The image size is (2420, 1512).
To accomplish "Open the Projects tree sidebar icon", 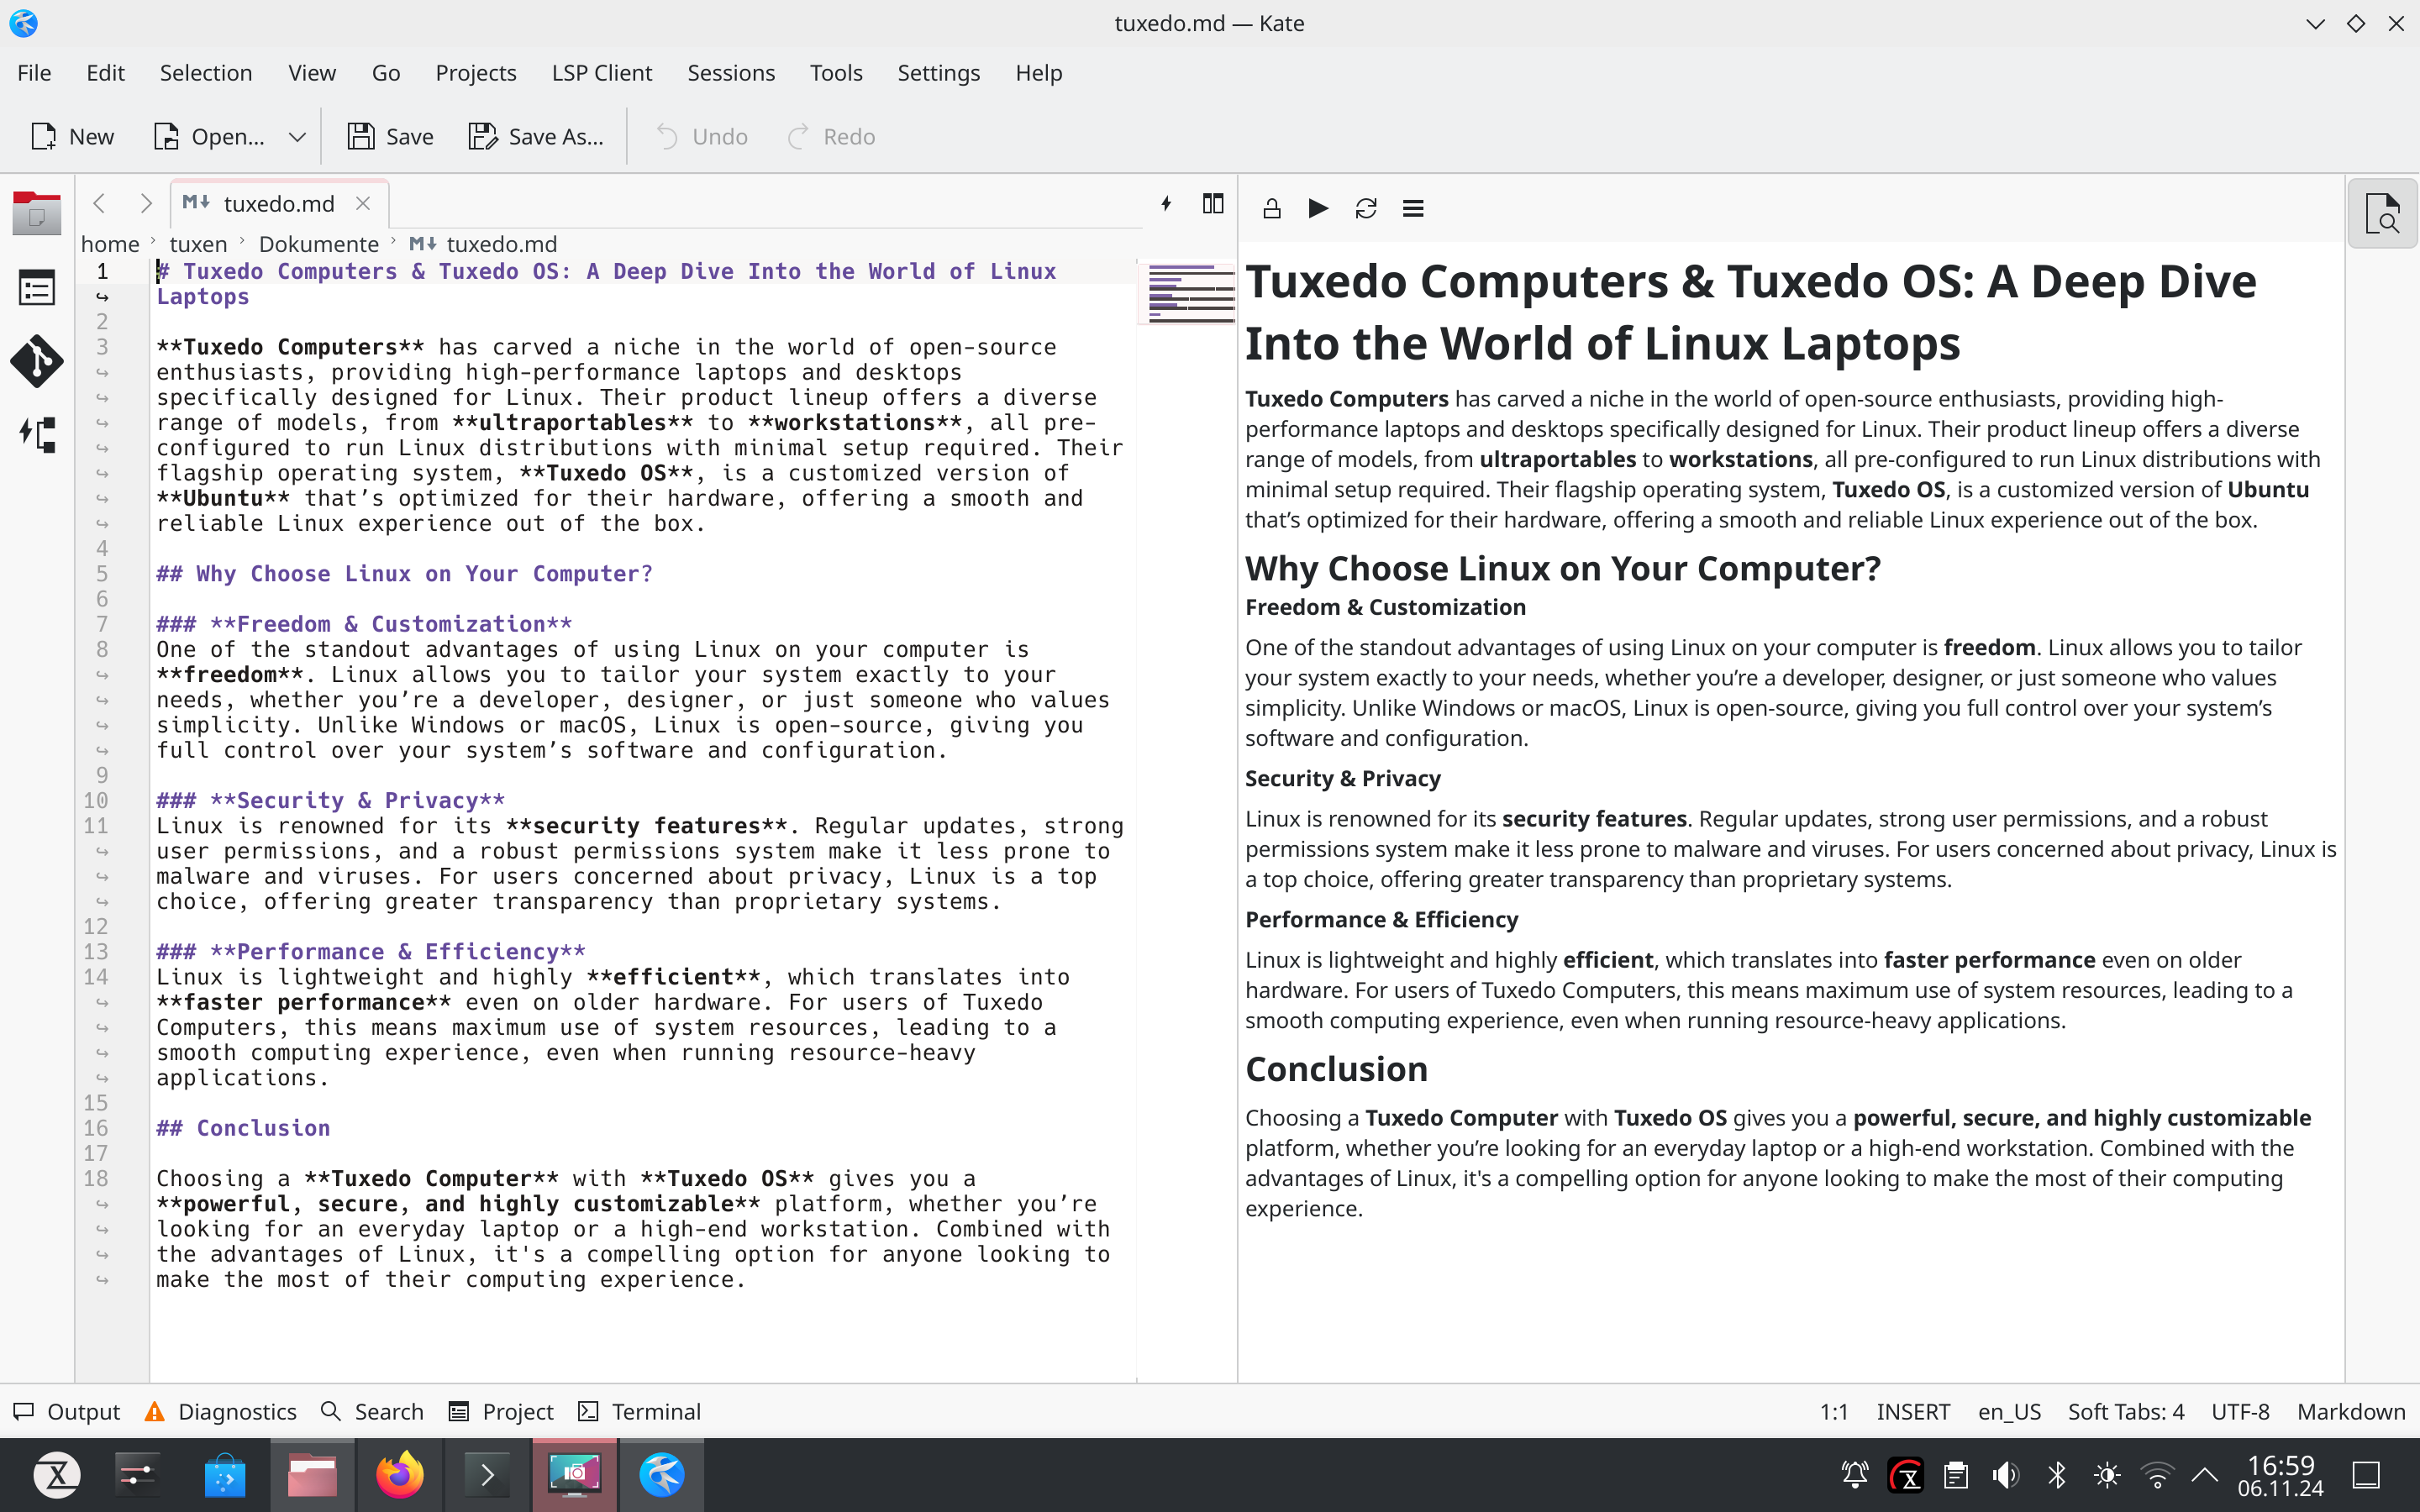I will 37,435.
